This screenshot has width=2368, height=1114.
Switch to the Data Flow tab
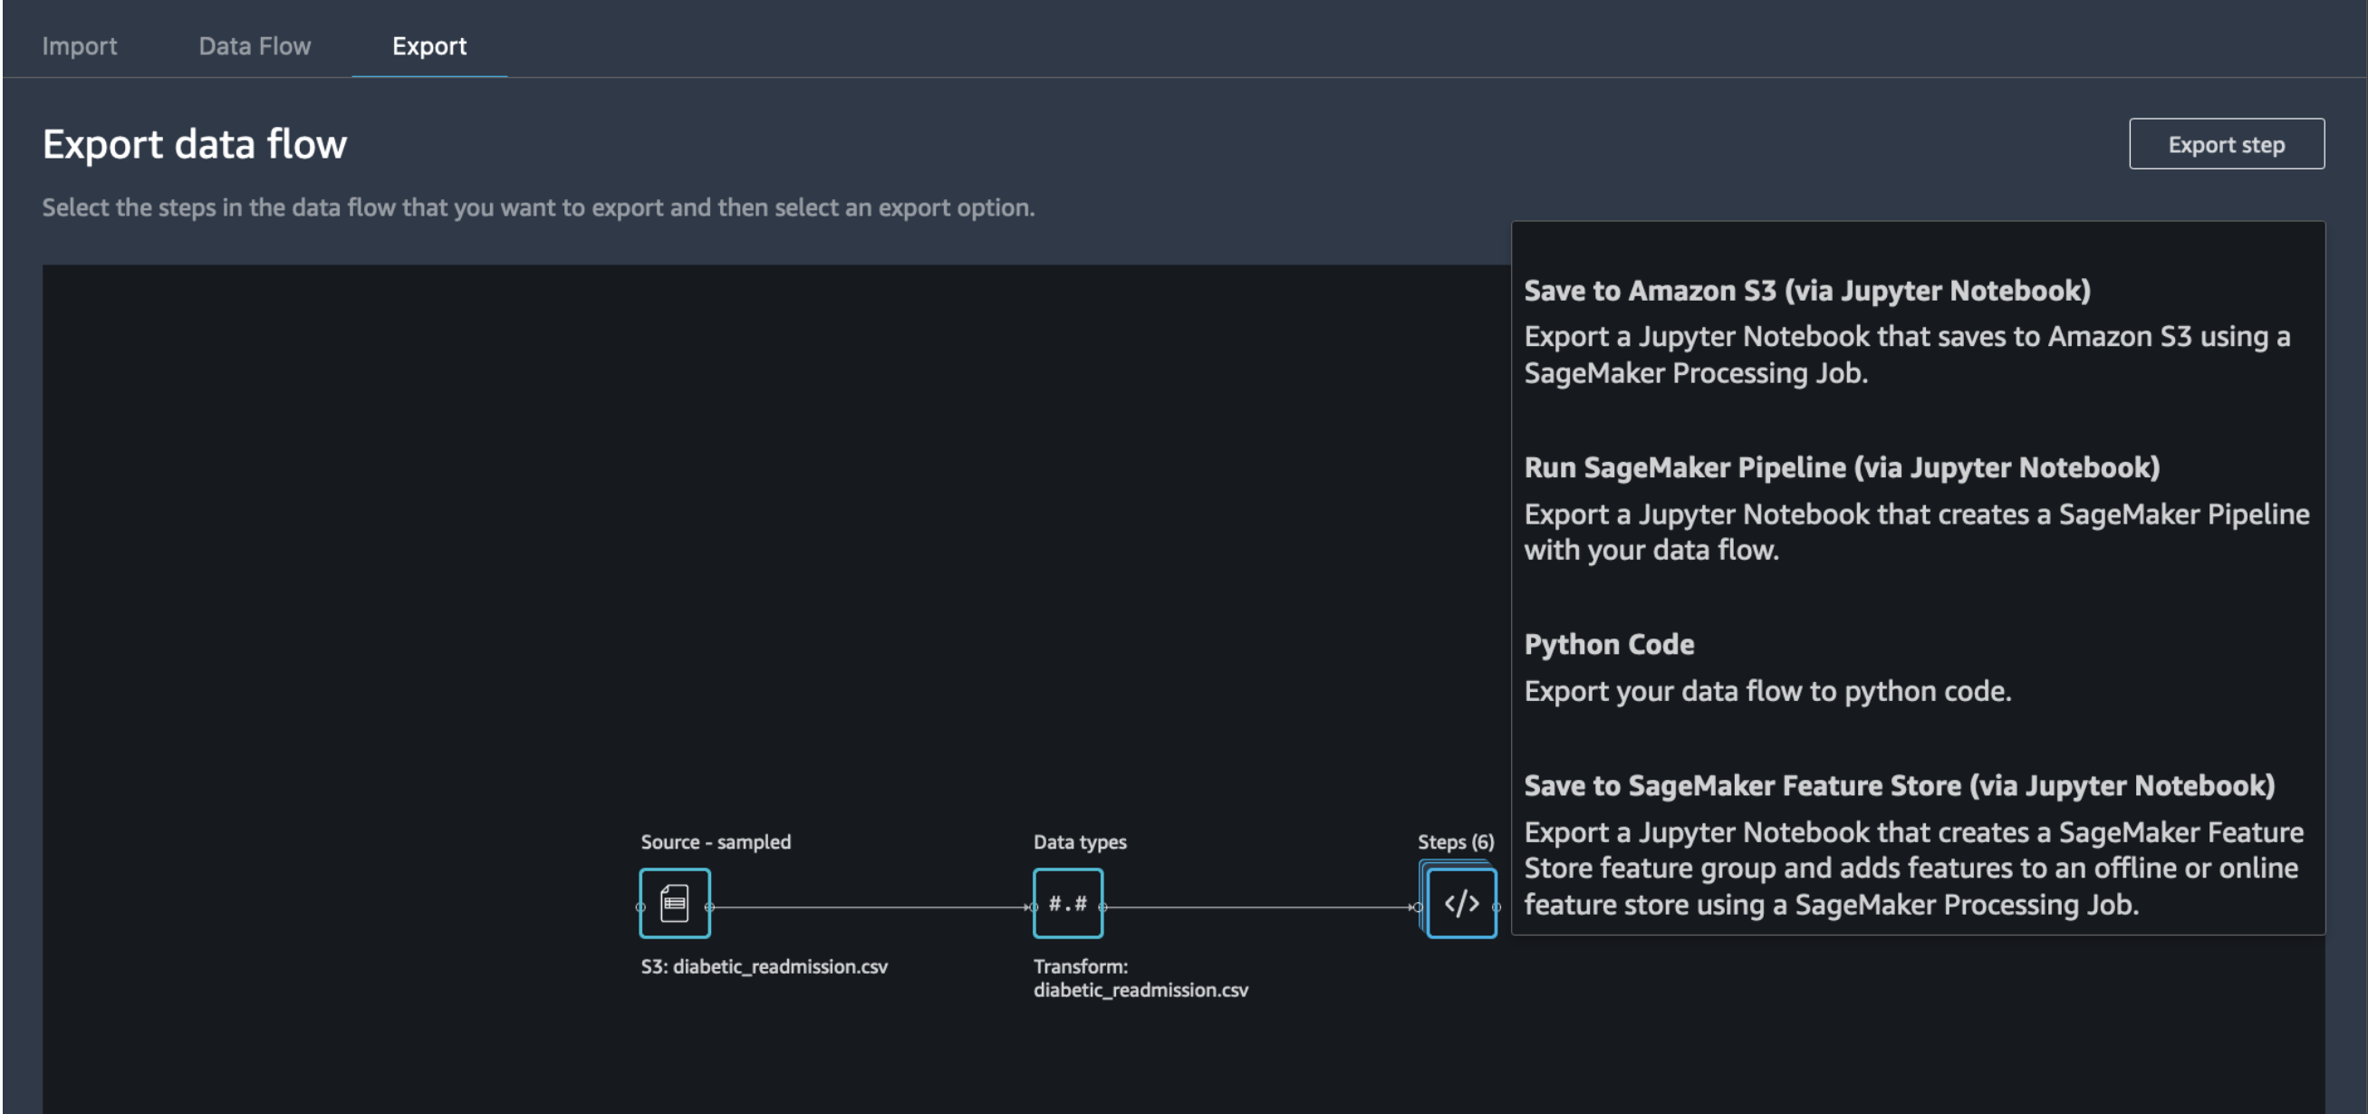255,46
